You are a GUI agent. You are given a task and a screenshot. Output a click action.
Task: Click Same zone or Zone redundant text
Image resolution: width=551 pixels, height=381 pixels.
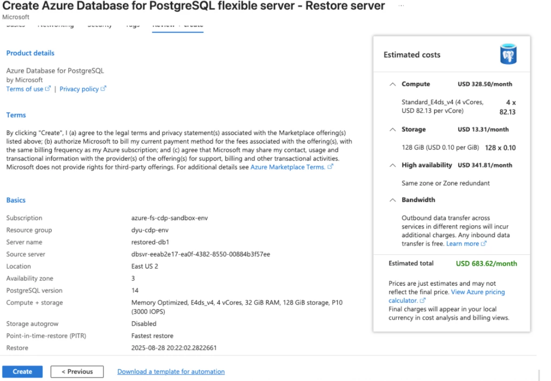(x=446, y=183)
